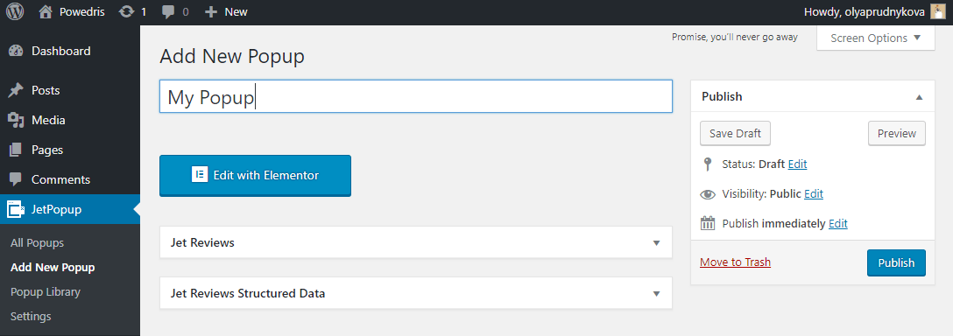The image size is (953, 336).
Task: Click the status key icon
Action: point(707,164)
